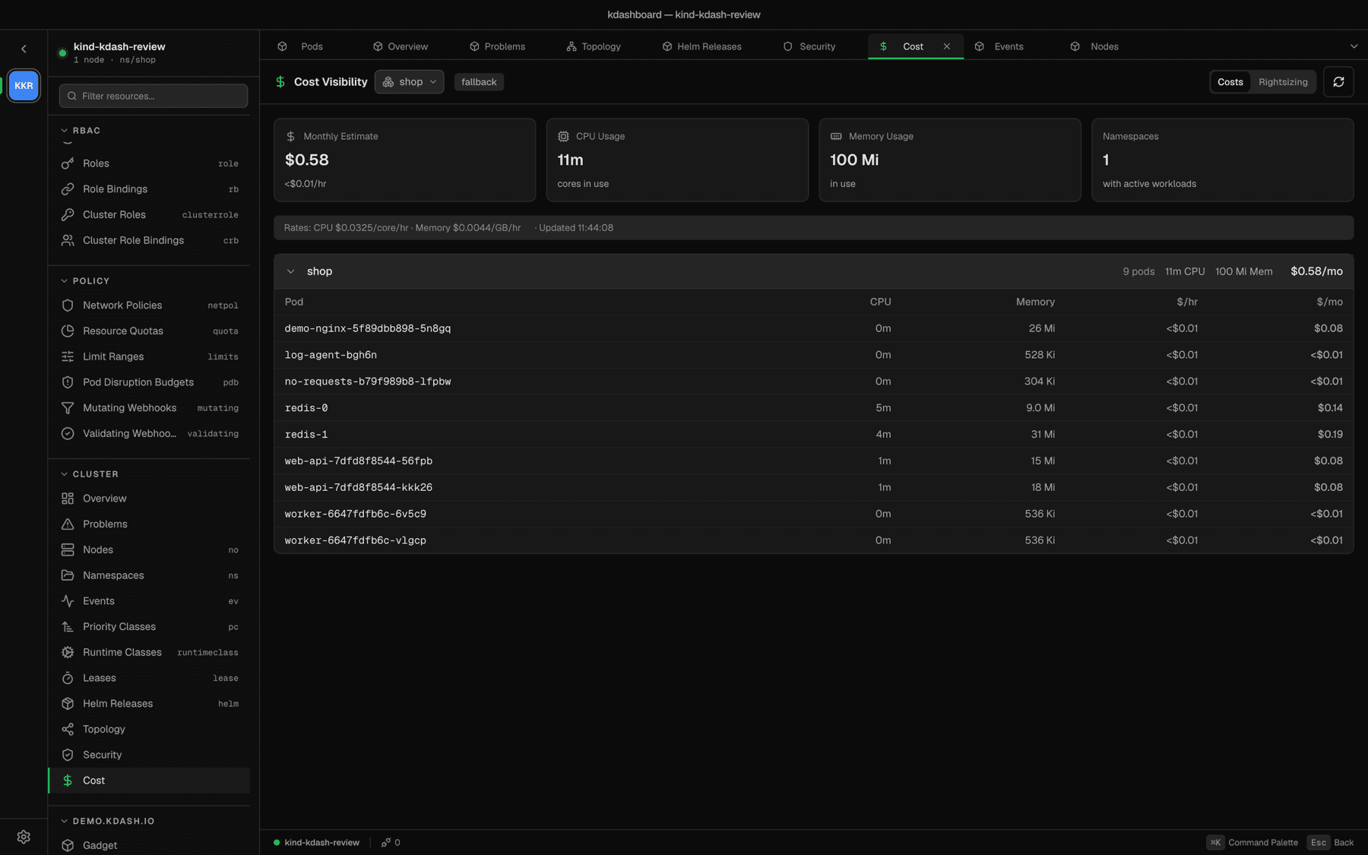Click the Events pulse icon in sidebar
The width and height of the screenshot is (1368, 855).
tap(68, 601)
